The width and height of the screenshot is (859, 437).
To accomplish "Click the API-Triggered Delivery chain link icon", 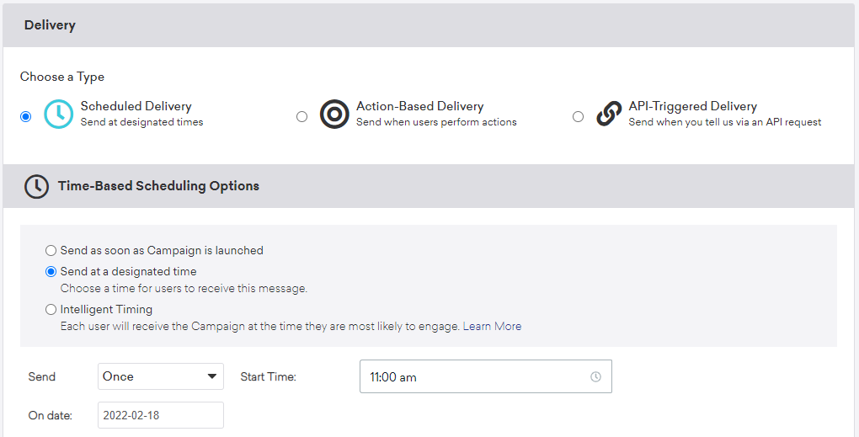I will 609,115.
